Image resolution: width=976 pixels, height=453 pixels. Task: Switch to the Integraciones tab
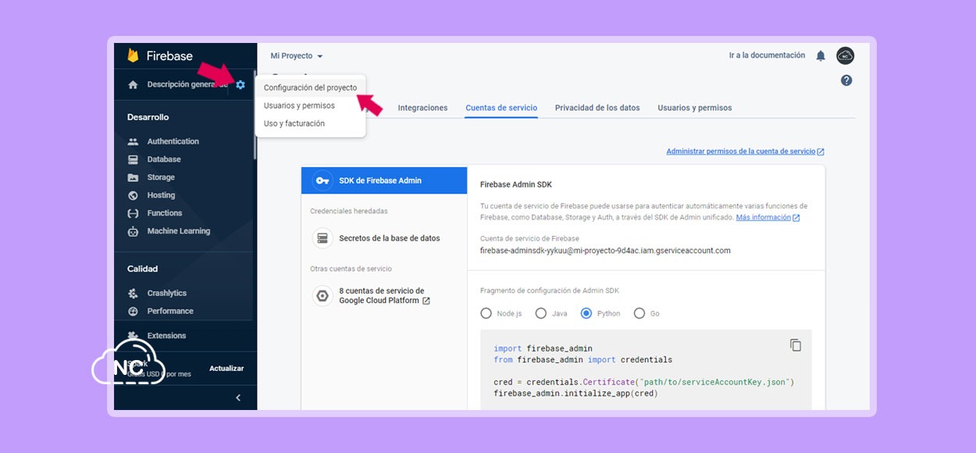[422, 108]
